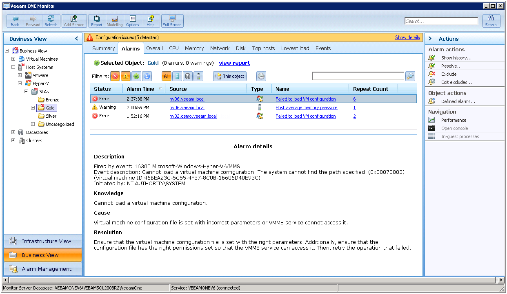
Task: Switch to Infrastructure View pane
Action: point(43,241)
